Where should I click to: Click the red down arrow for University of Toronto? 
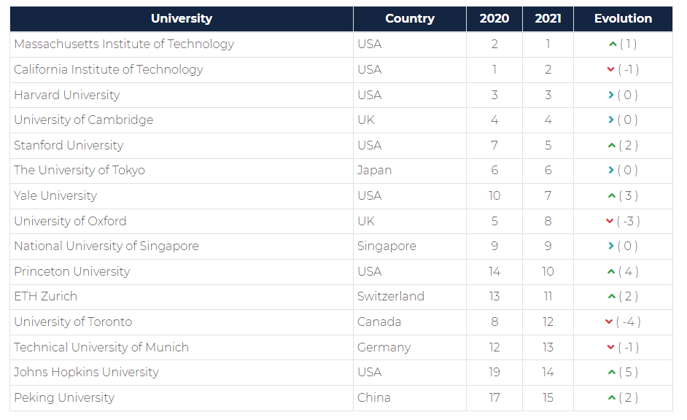609,322
